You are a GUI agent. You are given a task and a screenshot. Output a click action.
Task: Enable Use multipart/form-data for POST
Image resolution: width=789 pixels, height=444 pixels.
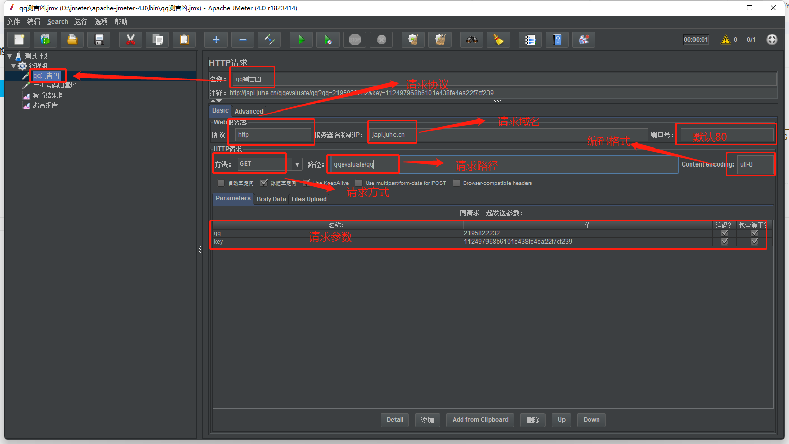359,183
